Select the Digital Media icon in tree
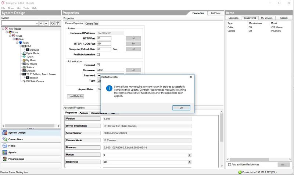The image size is (294, 175). 24,53
